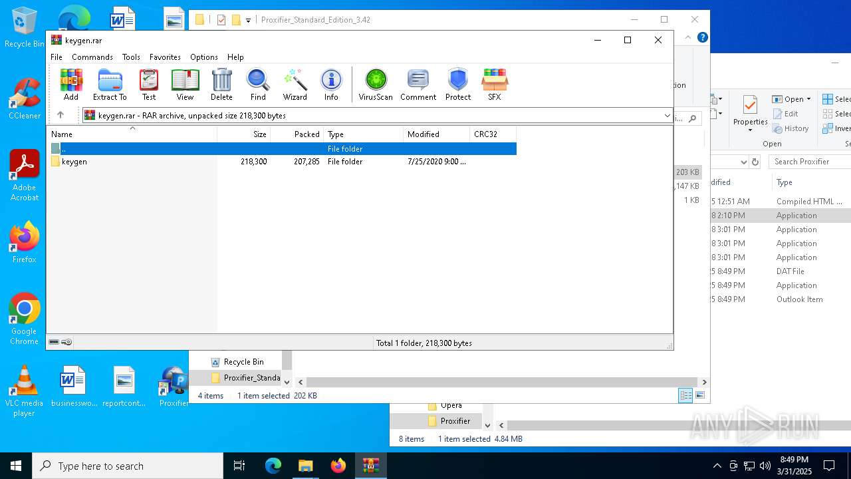
Task: Click the Protect shield icon
Action: (x=458, y=84)
